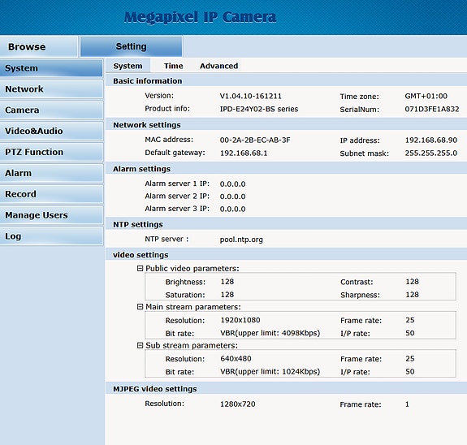Open the Advanced sub-tab
467x445 pixels.
coord(219,66)
